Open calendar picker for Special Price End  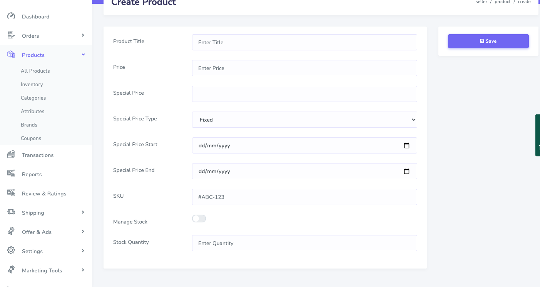406,171
